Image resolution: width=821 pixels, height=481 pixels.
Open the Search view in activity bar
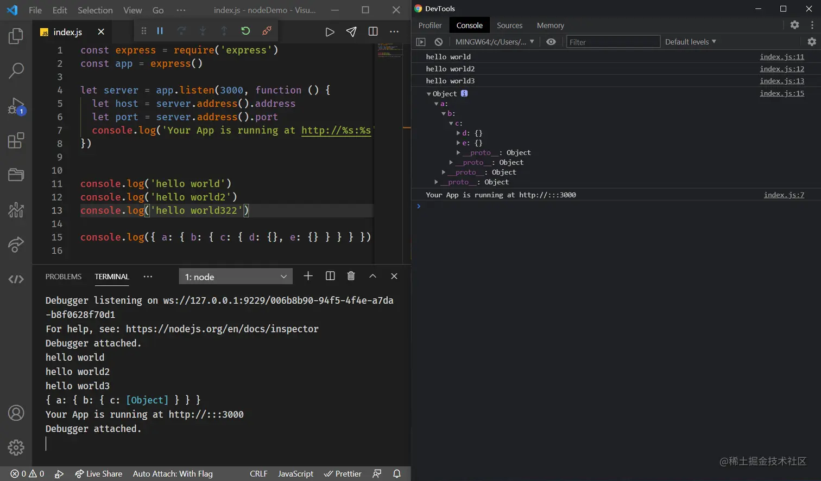click(x=16, y=70)
